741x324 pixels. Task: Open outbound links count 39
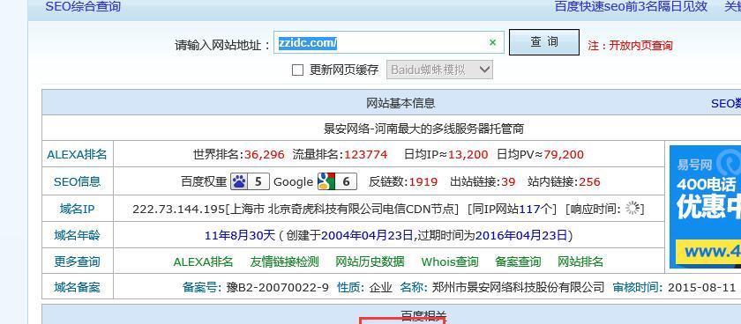(508, 181)
